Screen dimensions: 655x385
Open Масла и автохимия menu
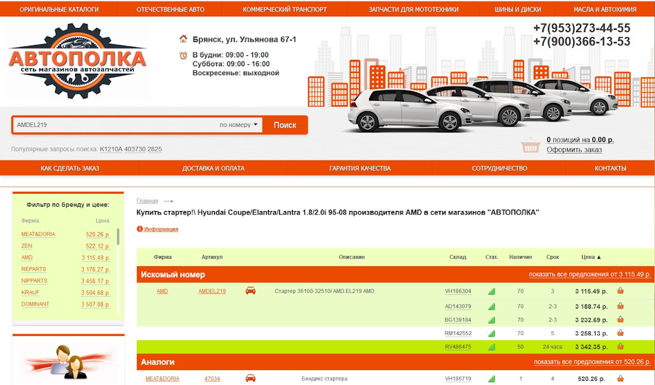[x=605, y=9]
